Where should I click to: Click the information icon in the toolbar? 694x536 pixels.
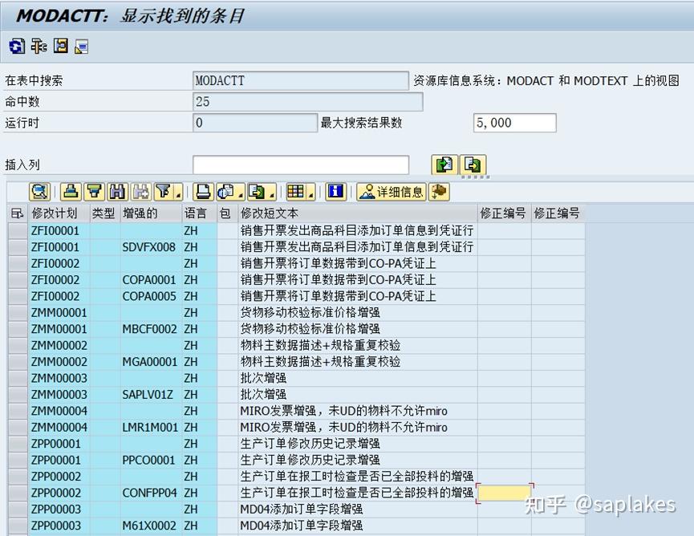point(335,192)
